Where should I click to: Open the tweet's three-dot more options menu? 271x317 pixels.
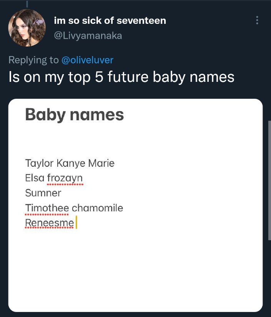tap(257, 20)
